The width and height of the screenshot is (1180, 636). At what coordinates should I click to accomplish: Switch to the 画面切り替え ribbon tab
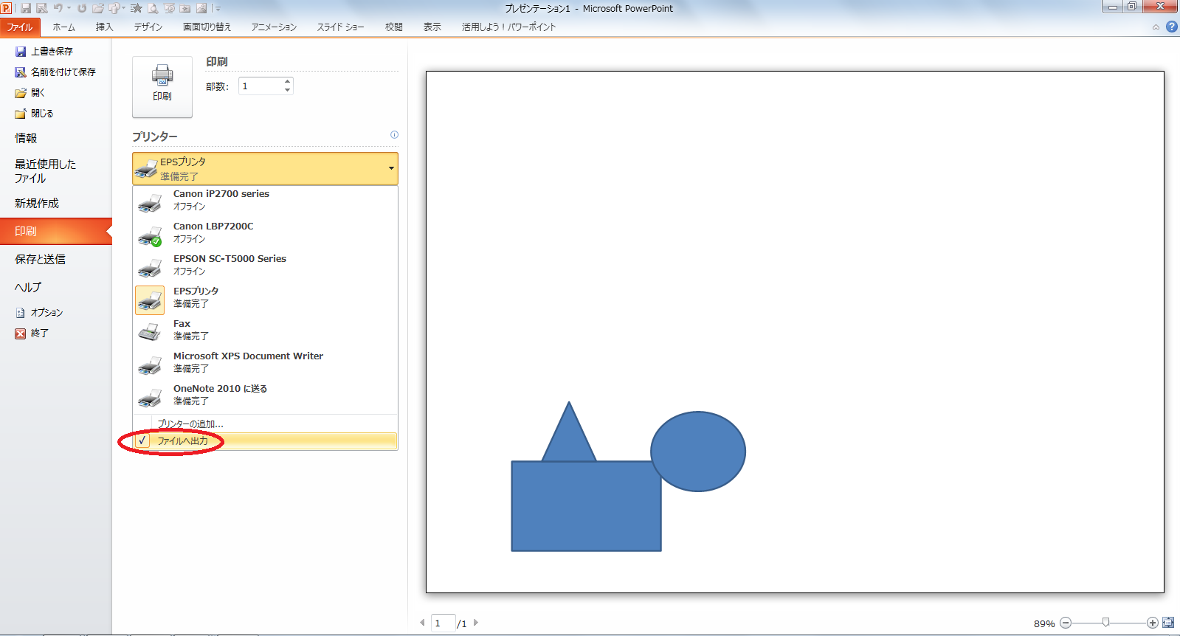(207, 27)
